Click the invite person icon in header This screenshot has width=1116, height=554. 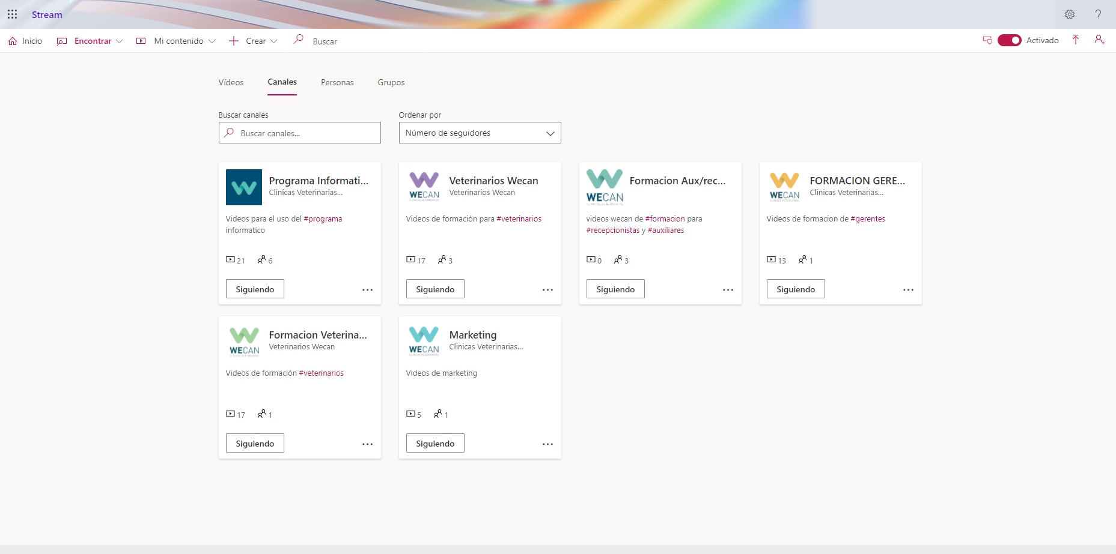point(1099,40)
